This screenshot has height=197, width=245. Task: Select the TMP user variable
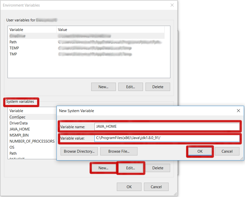click(x=13, y=54)
